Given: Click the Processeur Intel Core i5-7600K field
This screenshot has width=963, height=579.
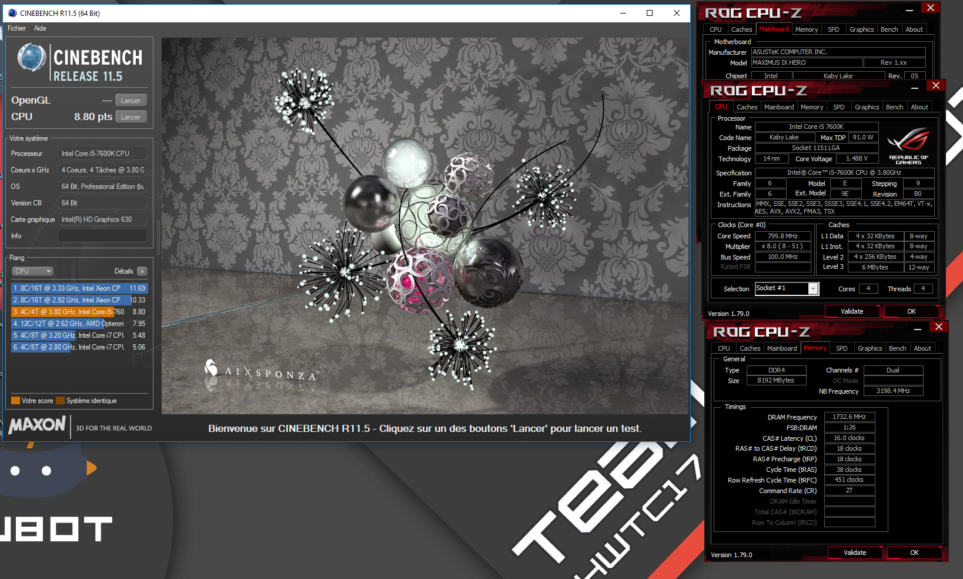Looking at the screenshot, I should coord(102,154).
